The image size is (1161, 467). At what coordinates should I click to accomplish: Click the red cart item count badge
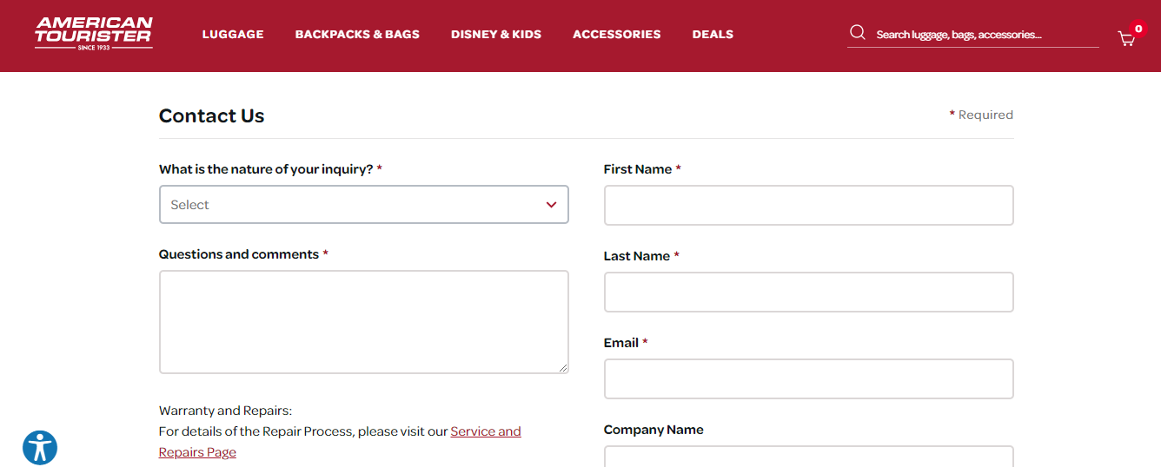point(1138,29)
